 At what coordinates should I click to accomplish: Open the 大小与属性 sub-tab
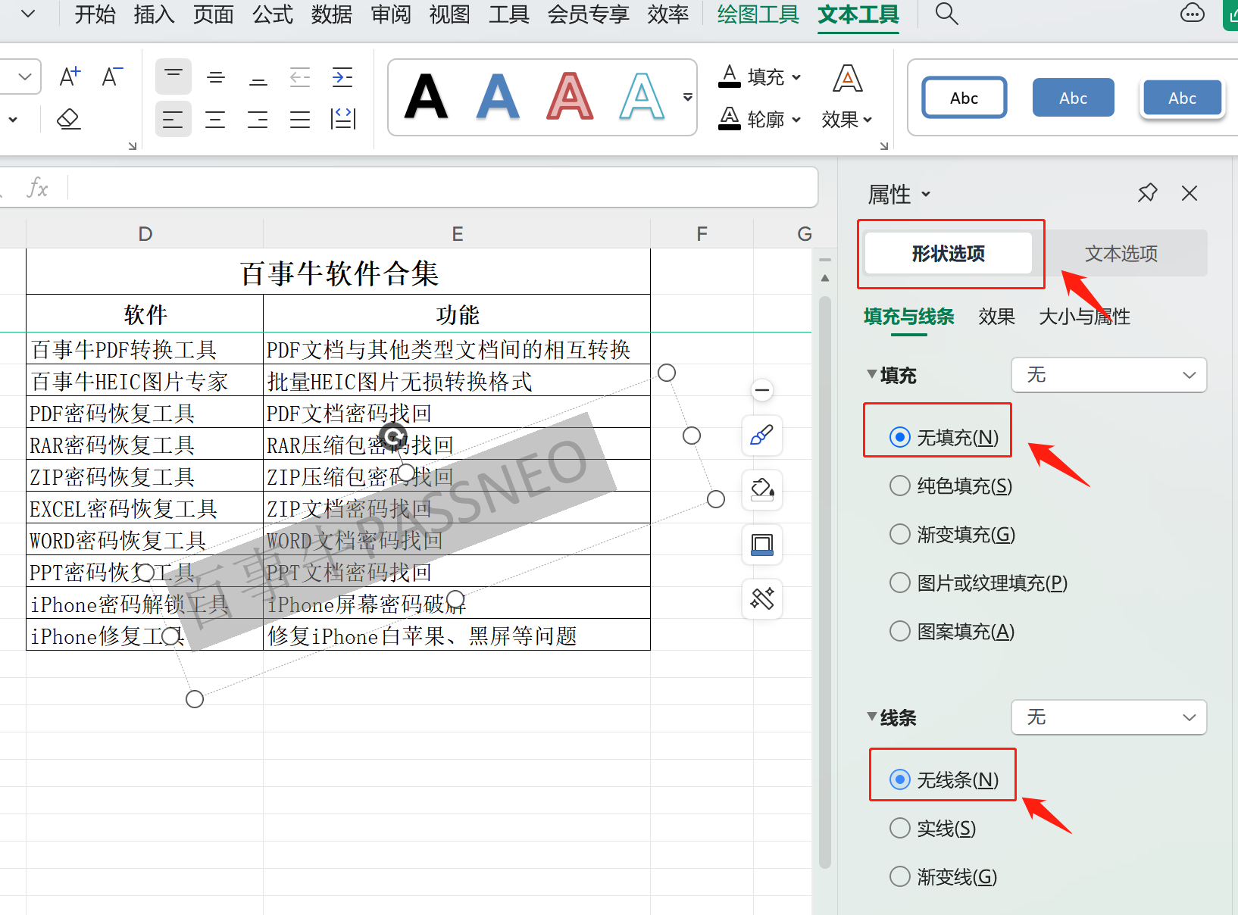[x=1084, y=317]
